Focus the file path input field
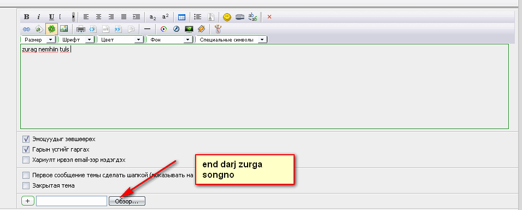522x210 pixels. click(x=72, y=201)
